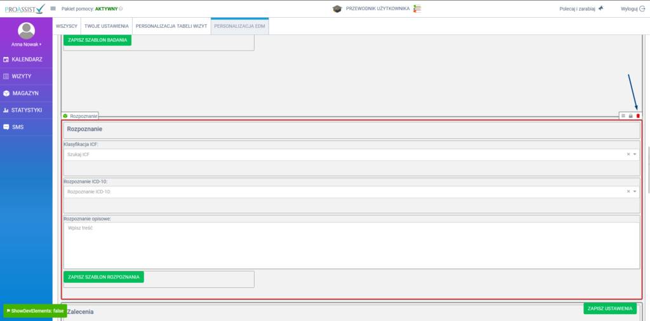
Task: Toggle the hamburger menu next to the ProAssist logo
Action: 53,9
